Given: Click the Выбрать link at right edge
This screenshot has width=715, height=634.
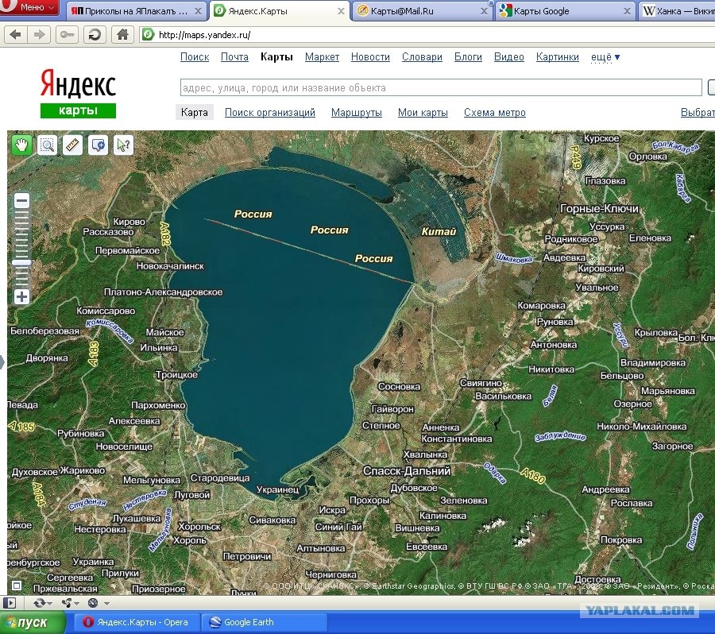Looking at the screenshot, I should pyautogui.click(x=698, y=112).
